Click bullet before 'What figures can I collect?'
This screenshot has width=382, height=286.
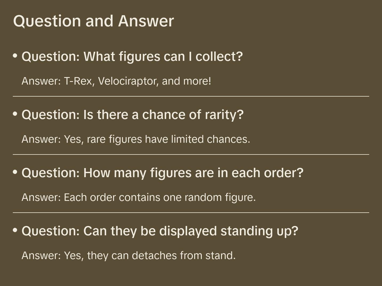15,56
